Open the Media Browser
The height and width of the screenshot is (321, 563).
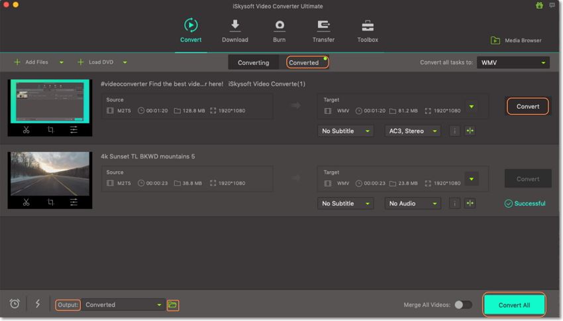tap(516, 40)
